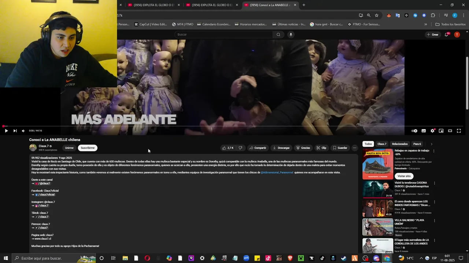Select the Para ti filter chip
The image size is (469, 263).
417,144
